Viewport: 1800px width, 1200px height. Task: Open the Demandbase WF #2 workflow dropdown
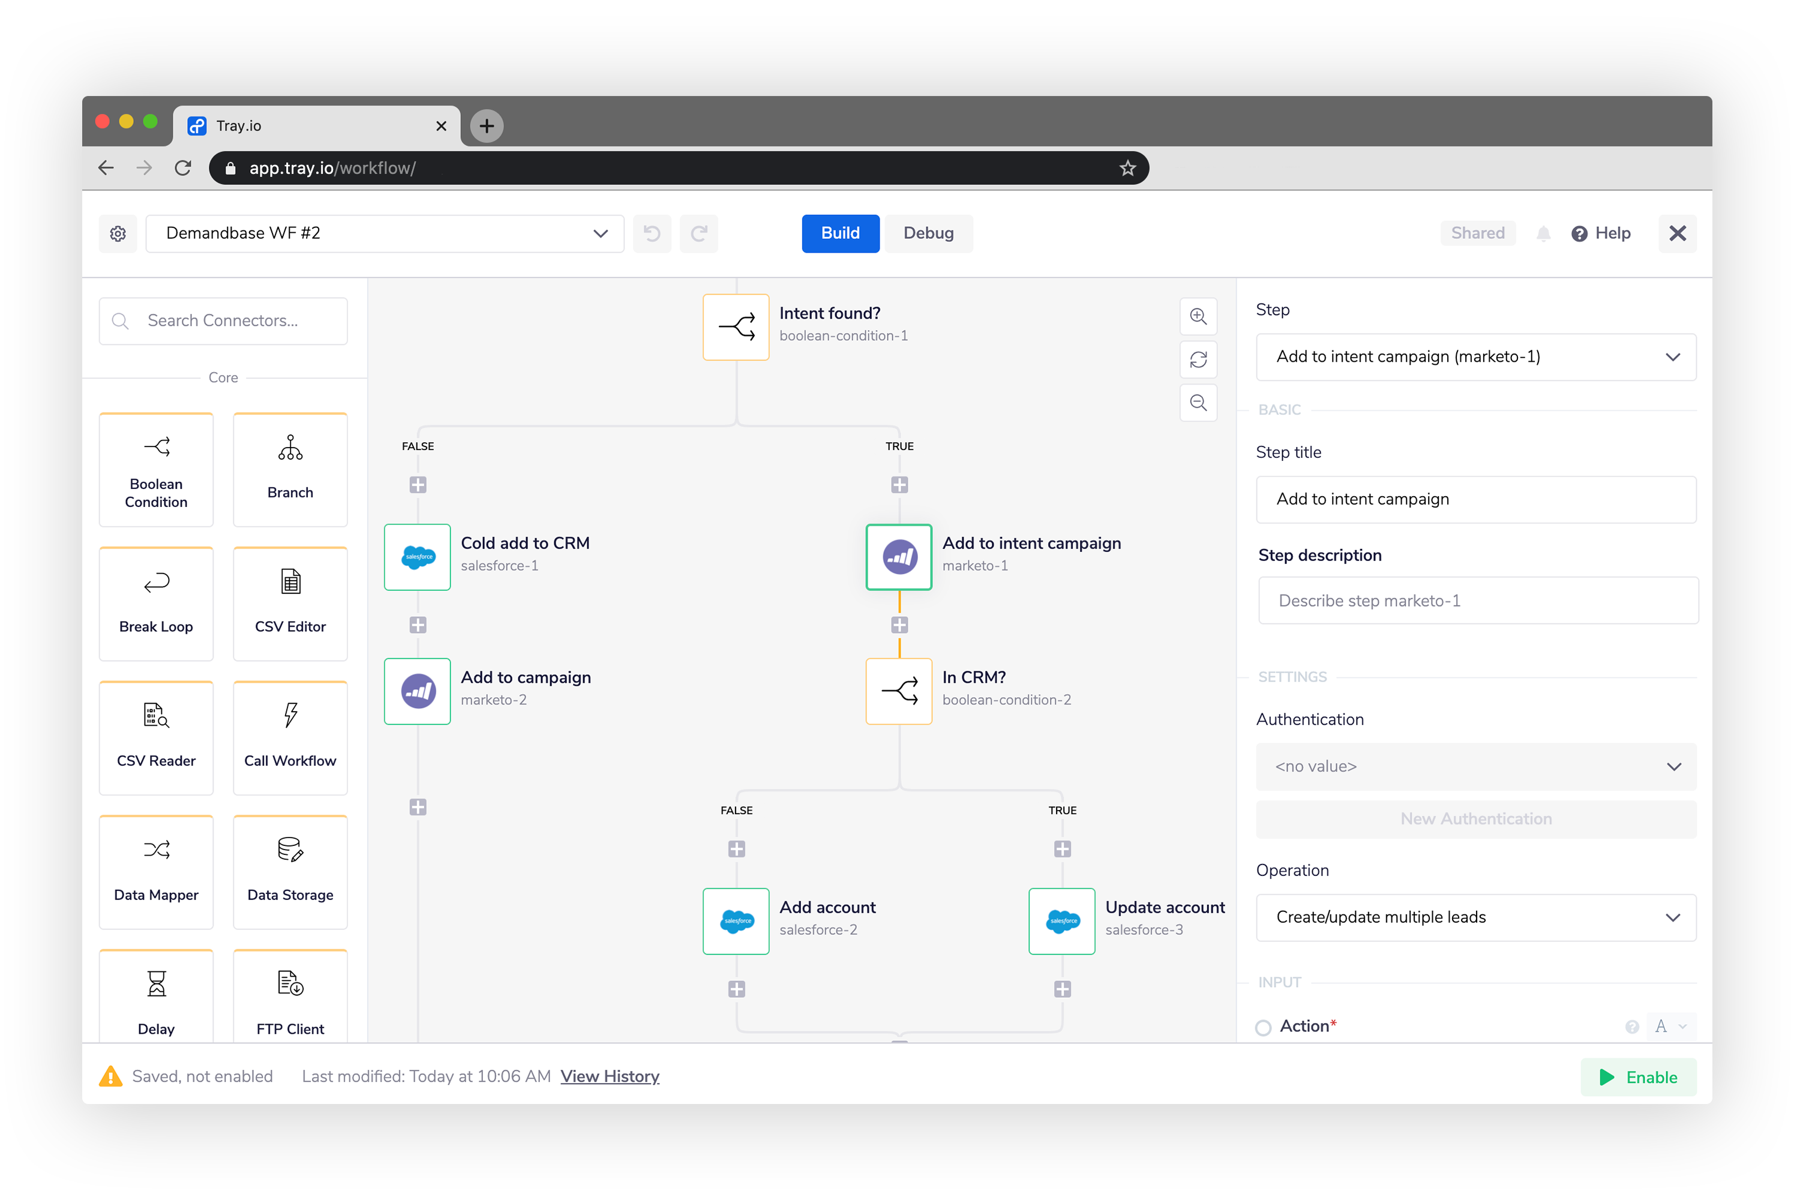click(x=384, y=233)
